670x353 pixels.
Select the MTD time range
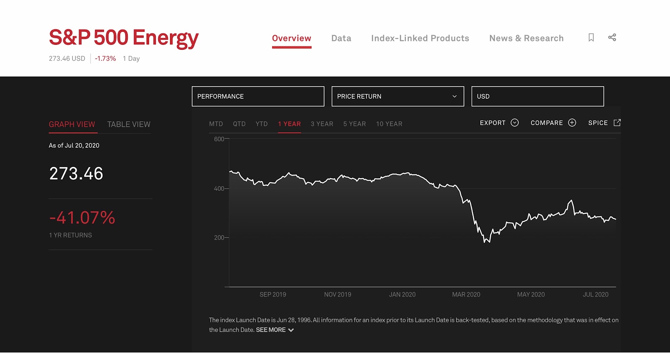click(x=216, y=124)
